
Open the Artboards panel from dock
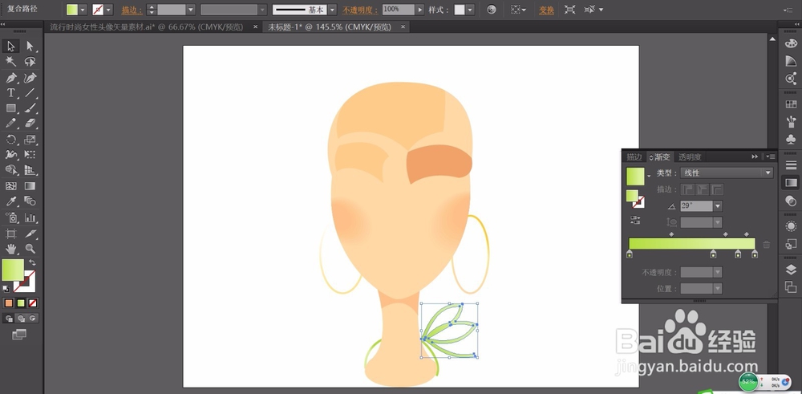pyautogui.click(x=791, y=286)
